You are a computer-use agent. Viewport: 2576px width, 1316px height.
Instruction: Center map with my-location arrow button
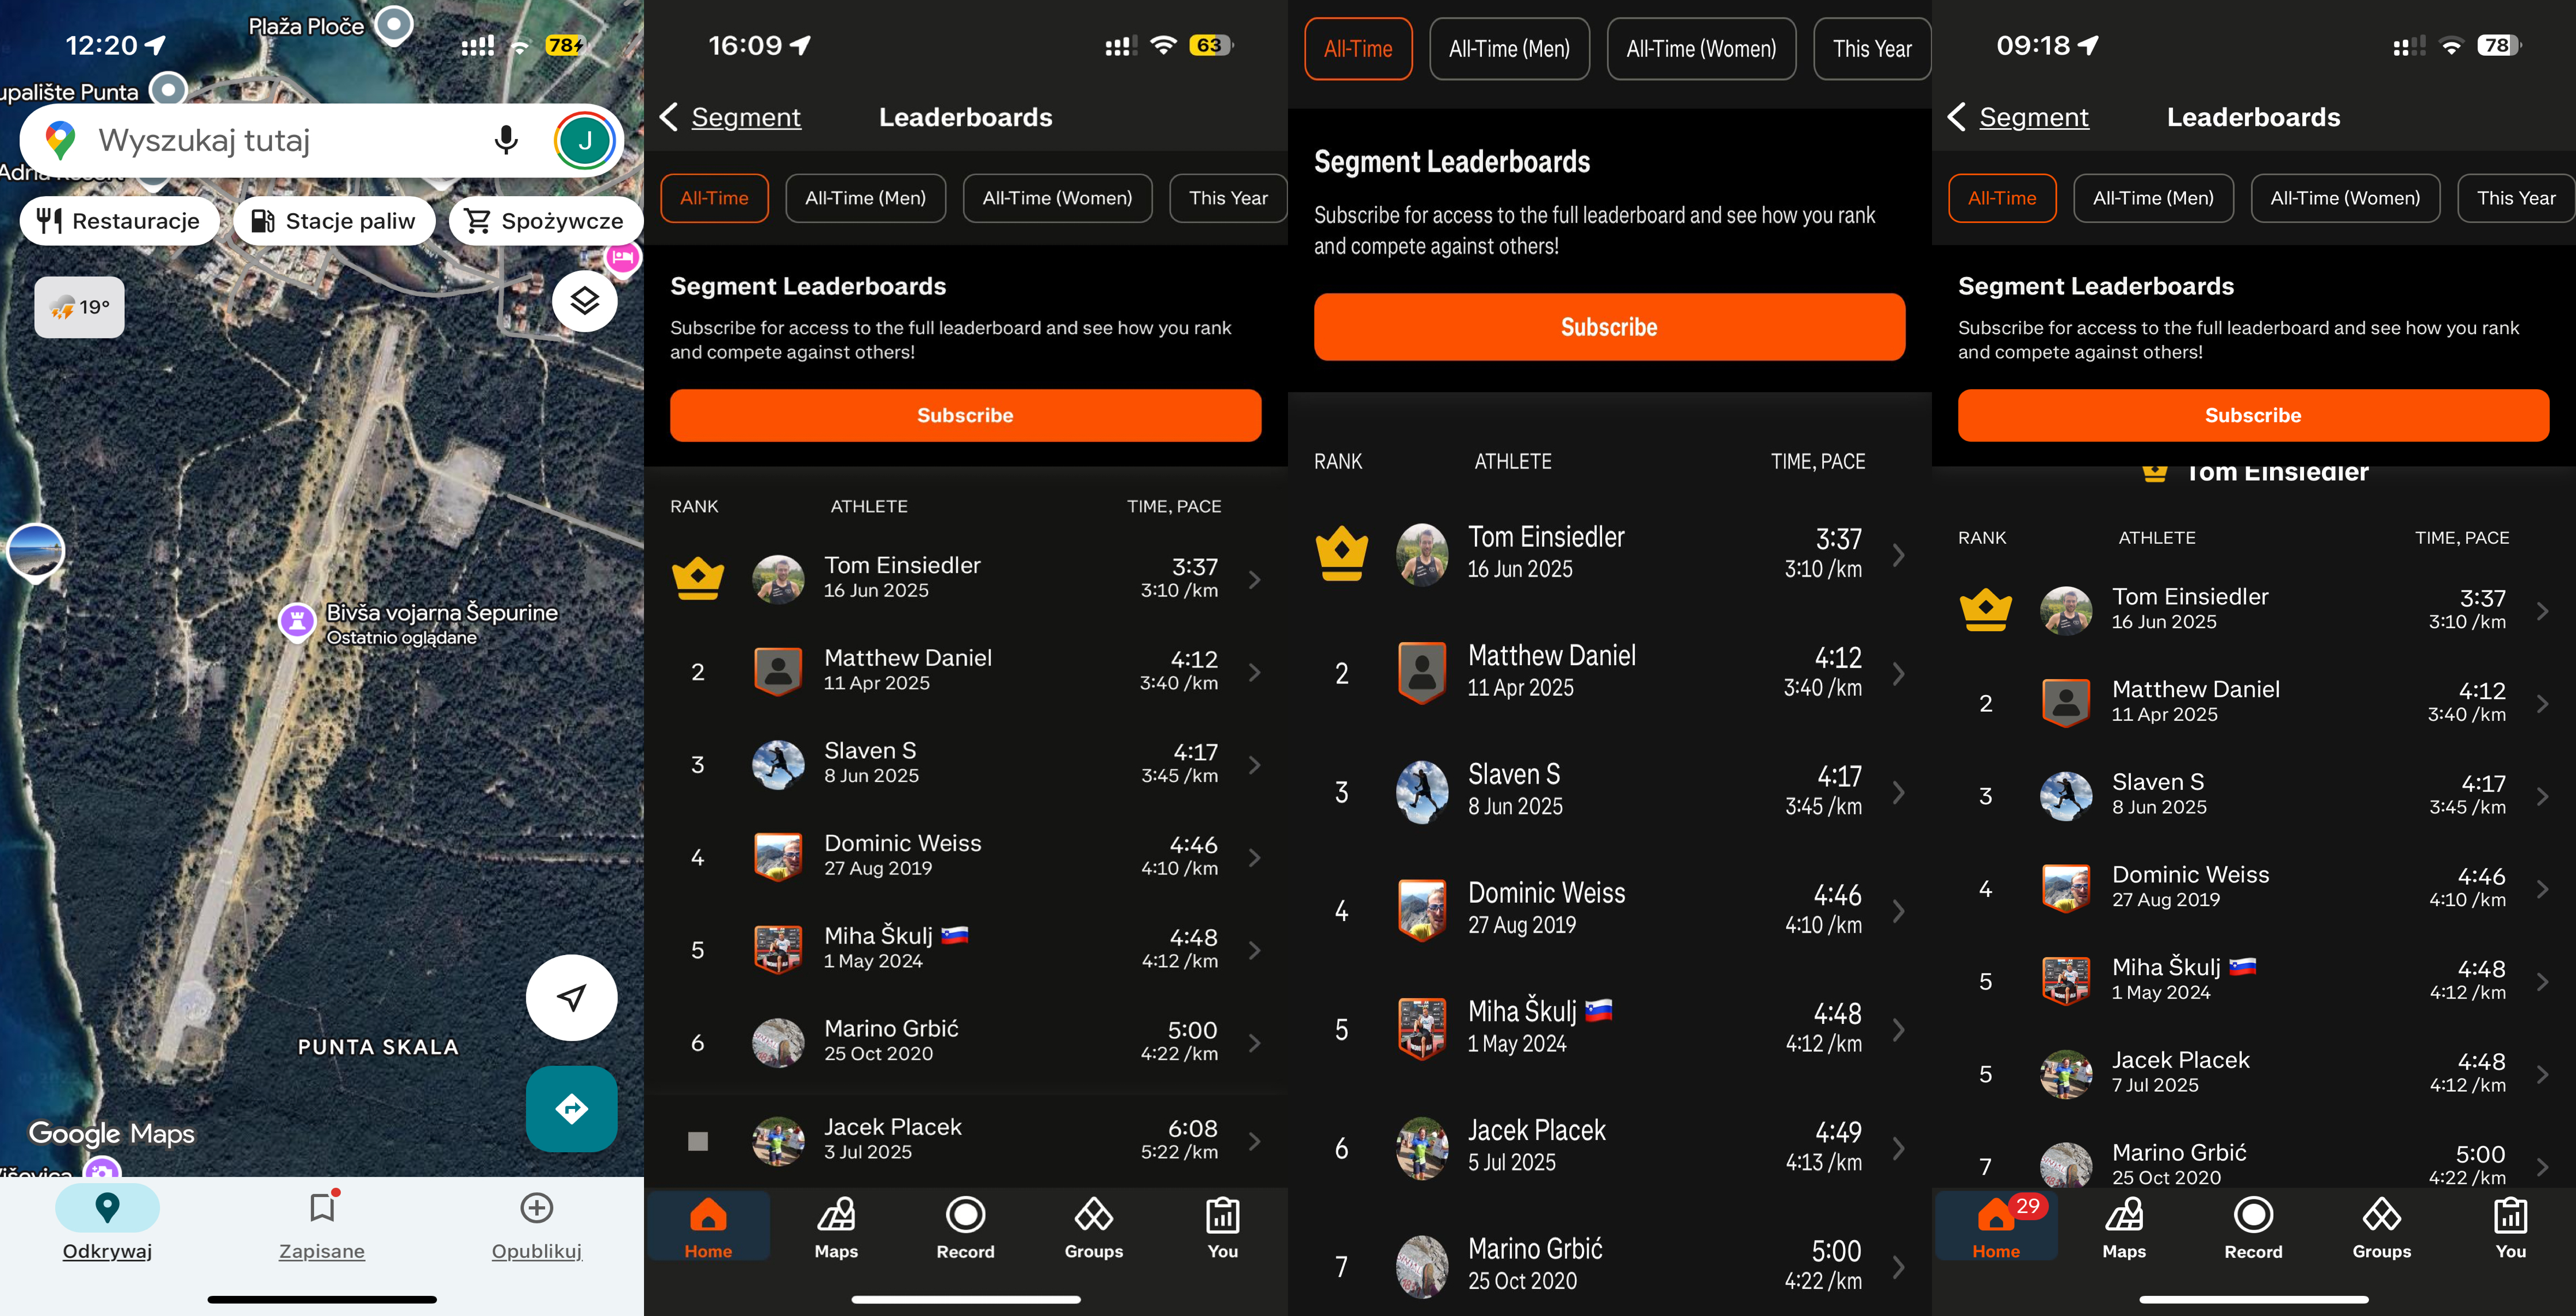pos(572,997)
